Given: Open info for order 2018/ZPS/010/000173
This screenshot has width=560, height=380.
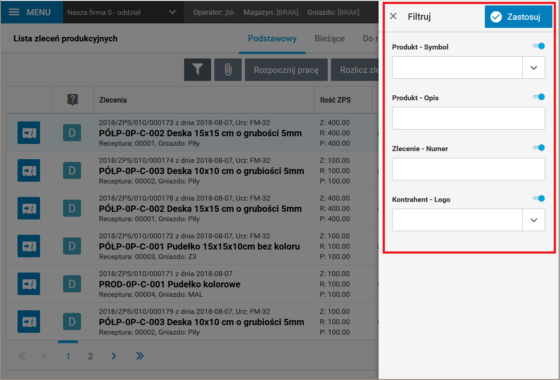Looking at the screenshot, I should point(29,133).
